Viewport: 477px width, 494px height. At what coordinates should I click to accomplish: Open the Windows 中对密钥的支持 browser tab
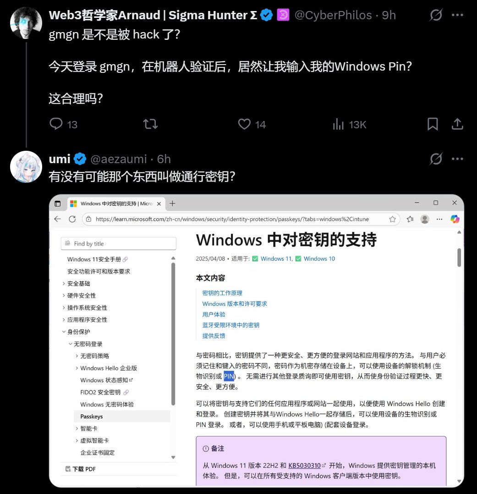[x=116, y=203]
